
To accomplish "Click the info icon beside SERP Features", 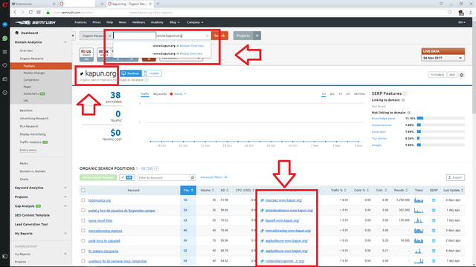I will (405, 93).
